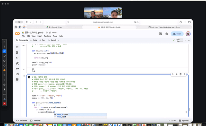
Task: Open Colab settings gear
Action: [167, 34]
